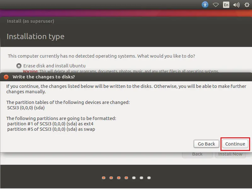Close the Write the changes dialog
The image size is (252, 189).
click(x=6, y=77)
